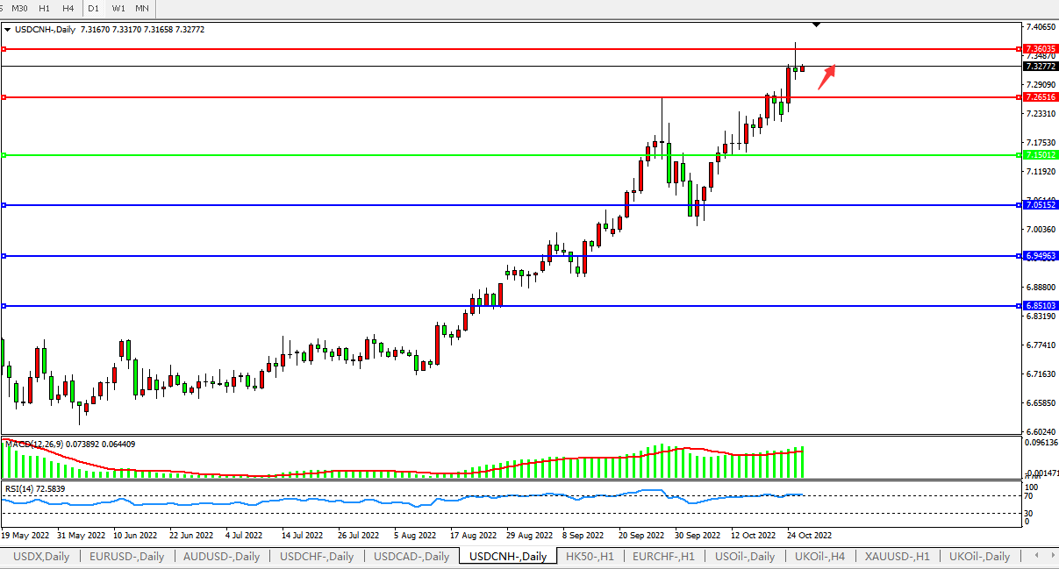Screen dimensions: 1059x569
Task: Click the blue 7.05152 level price label
Action: [x=1041, y=205]
